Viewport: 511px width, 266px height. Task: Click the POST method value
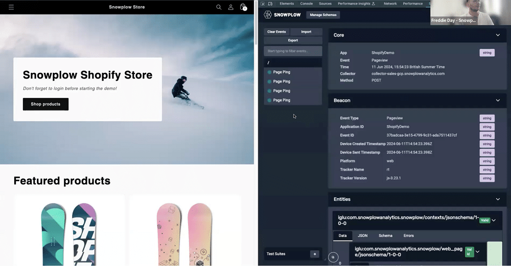376,81
